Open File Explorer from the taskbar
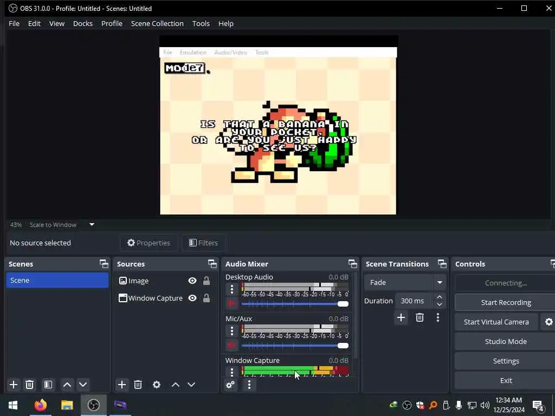Viewport: 555px width, 416px height. click(67, 405)
